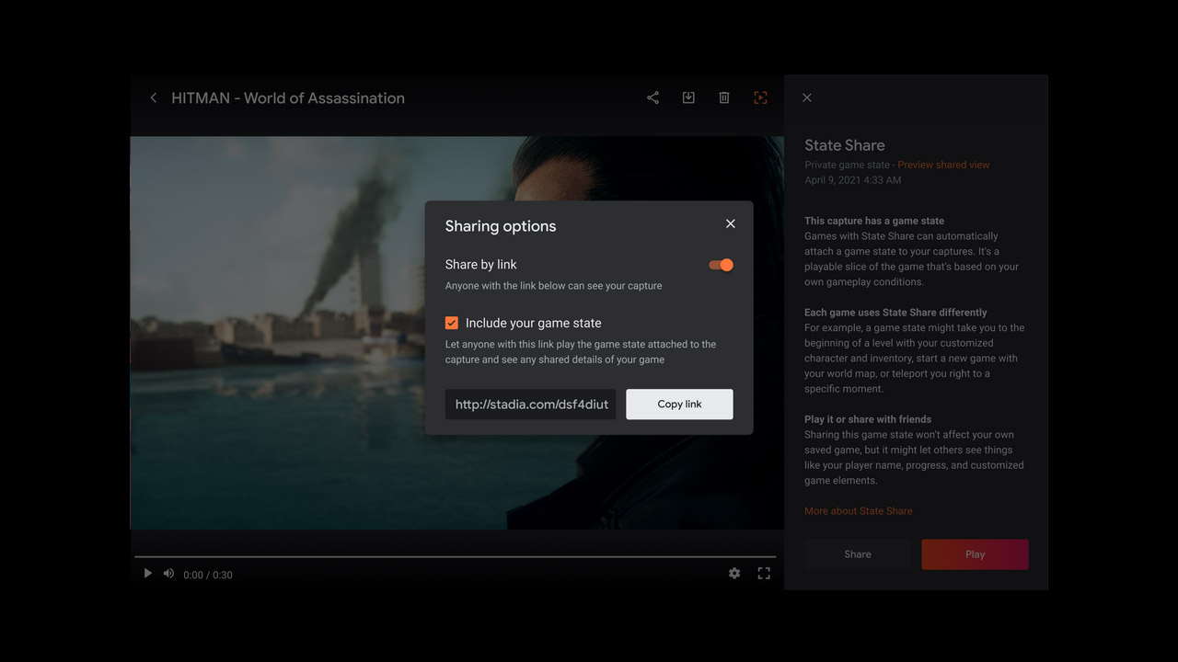Click the Sharing options dialog title
The width and height of the screenshot is (1178, 662).
point(501,226)
